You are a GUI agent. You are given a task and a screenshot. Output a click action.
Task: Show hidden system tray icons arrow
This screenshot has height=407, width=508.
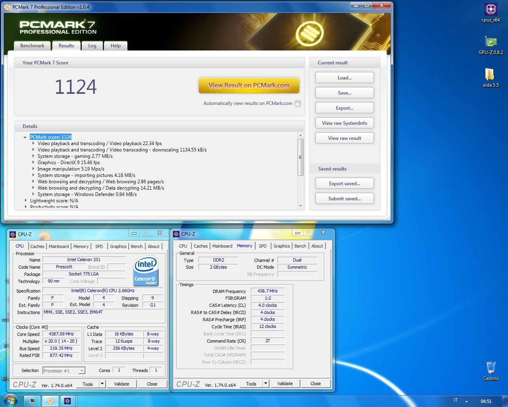(466, 401)
